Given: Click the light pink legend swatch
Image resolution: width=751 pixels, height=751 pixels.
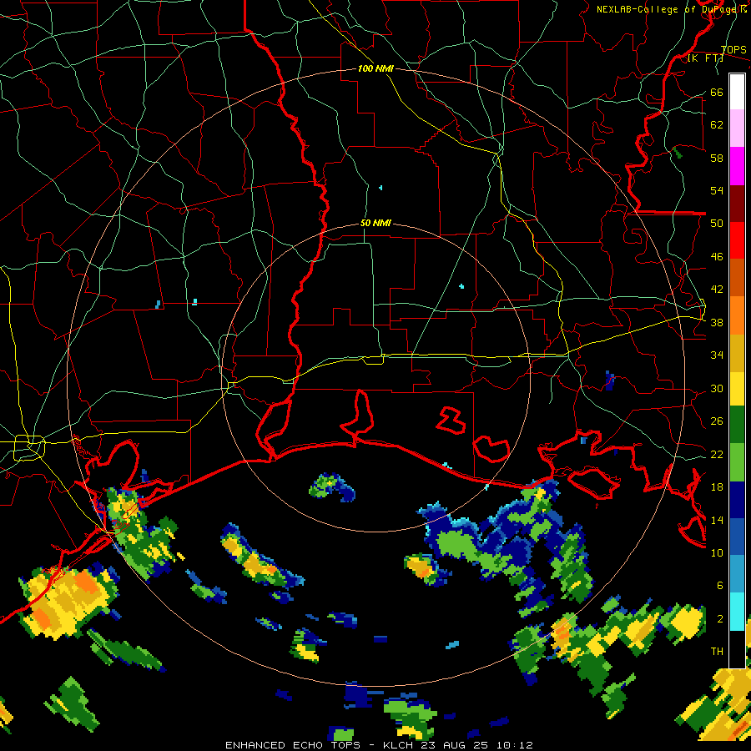Looking at the screenshot, I should [x=737, y=128].
